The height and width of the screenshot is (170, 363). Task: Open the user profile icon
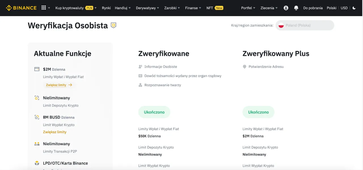click(x=286, y=8)
